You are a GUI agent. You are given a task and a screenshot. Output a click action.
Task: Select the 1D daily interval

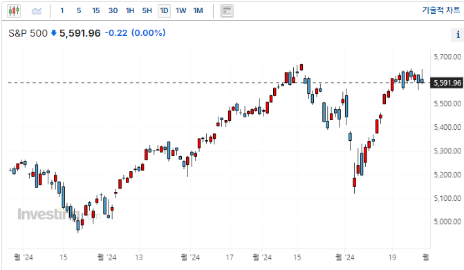click(x=165, y=11)
